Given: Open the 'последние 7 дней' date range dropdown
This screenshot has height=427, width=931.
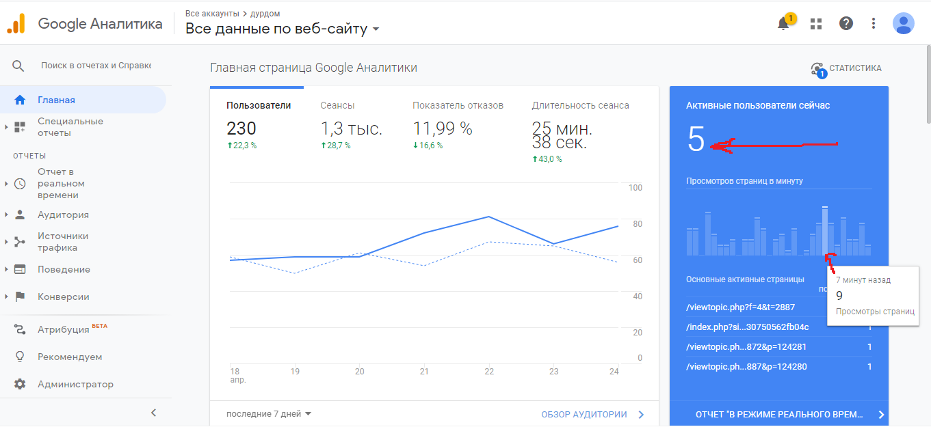Looking at the screenshot, I should pyautogui.click(x=269, y=414).
